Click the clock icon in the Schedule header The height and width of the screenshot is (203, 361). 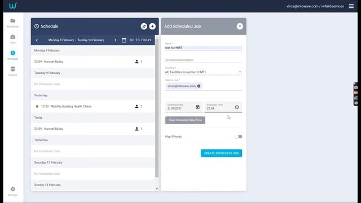37,27
